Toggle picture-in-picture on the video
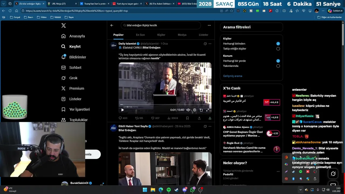345x194 pixels. (201, 110)
